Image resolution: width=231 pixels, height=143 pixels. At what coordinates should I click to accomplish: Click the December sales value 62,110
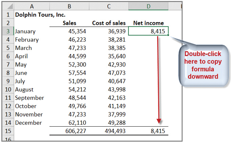(69, 123)
